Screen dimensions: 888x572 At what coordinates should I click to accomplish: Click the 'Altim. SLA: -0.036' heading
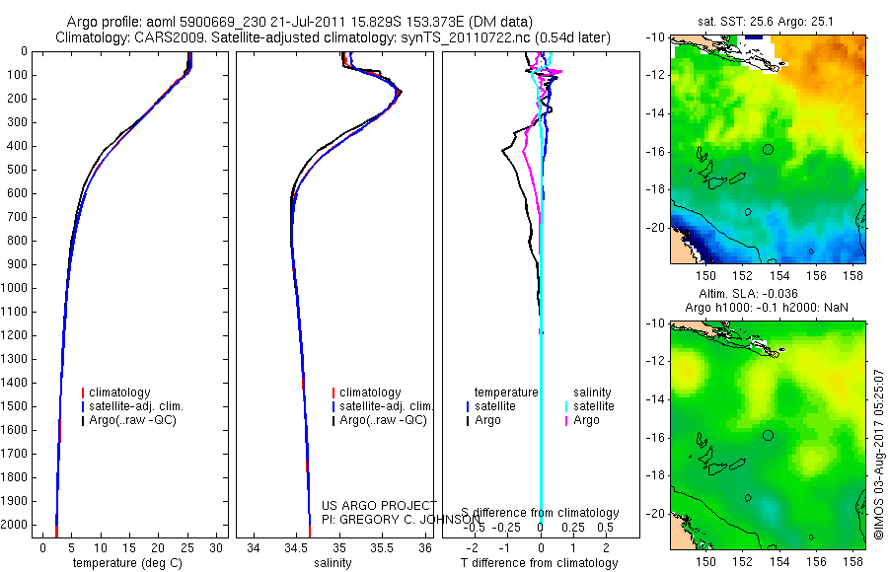tap(748, 294)
